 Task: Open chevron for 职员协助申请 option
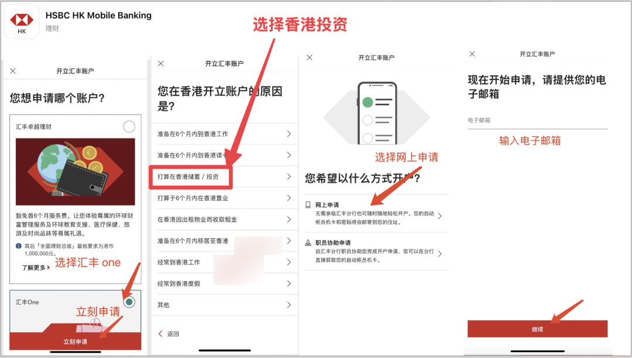point(439,254)
